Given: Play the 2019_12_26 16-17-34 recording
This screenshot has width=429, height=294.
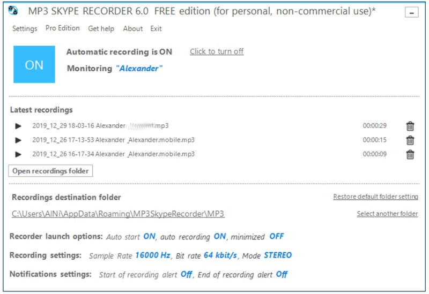Looking at the screenshot, I should coord(18,154).
